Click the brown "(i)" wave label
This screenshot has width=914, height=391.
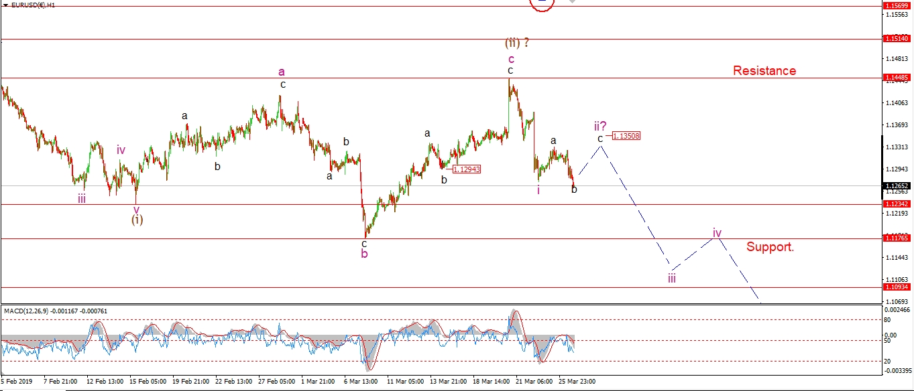(x=137, y=219)
